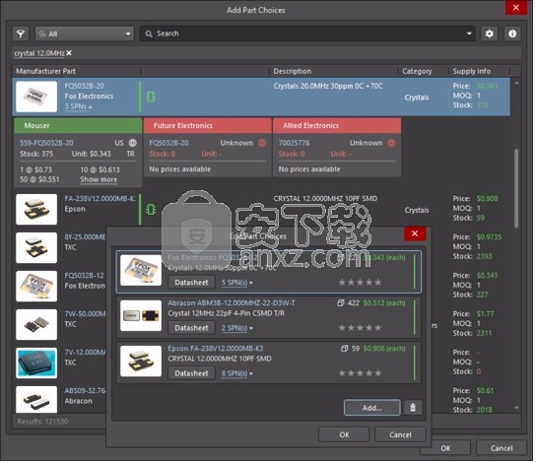Screen dimensions: 536x462
Task: Click the Results: 121530 status text
Action: pos(42,422)
